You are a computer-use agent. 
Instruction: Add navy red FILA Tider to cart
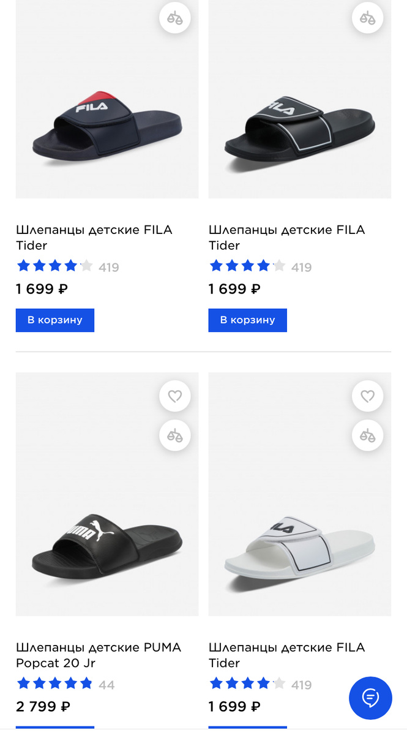(x=55, y=320)
